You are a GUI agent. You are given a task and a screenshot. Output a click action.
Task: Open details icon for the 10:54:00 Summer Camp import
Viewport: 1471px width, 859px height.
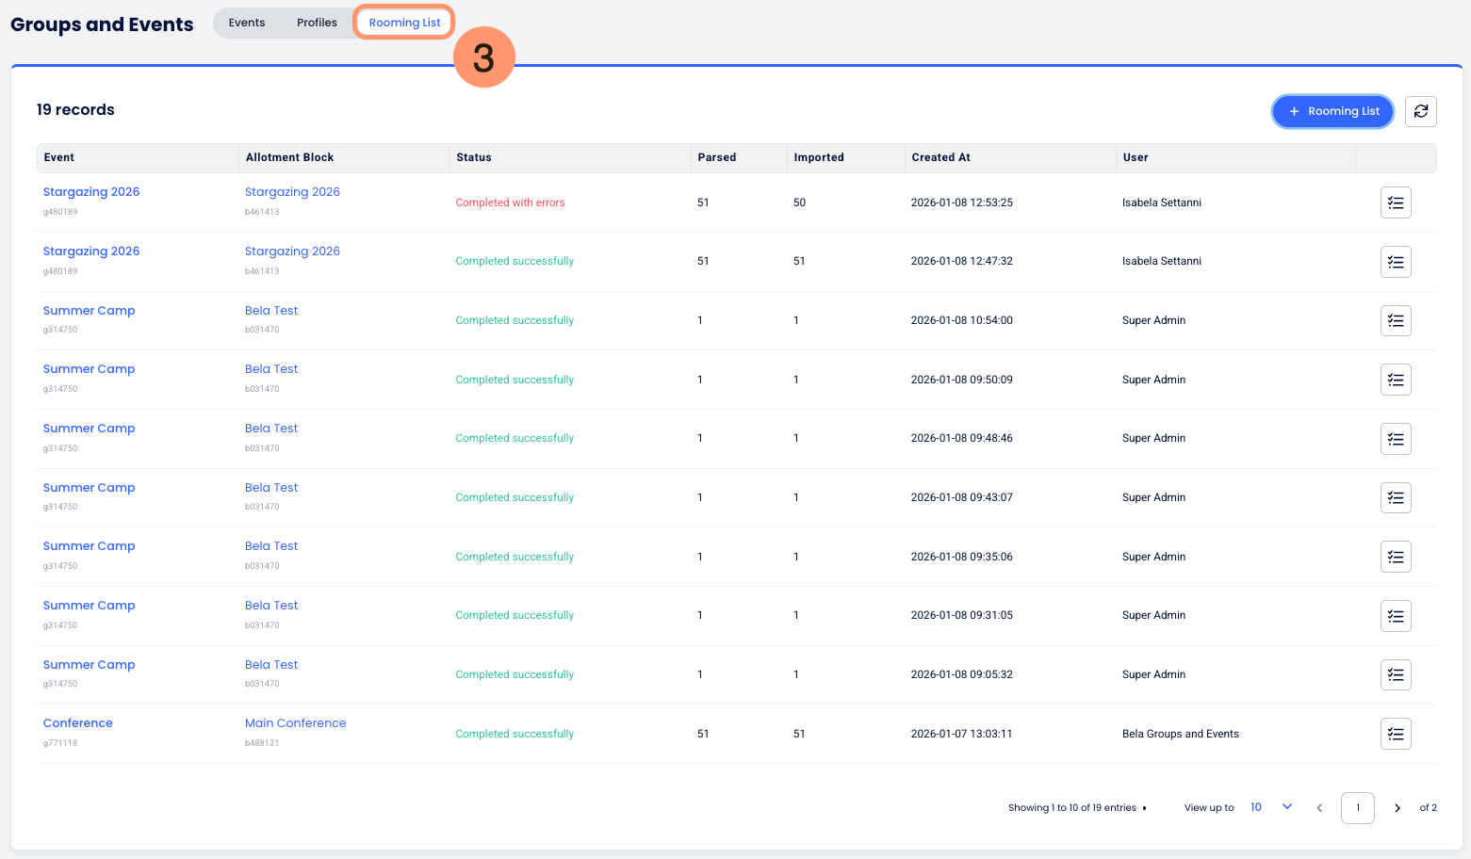(1395, 321)
